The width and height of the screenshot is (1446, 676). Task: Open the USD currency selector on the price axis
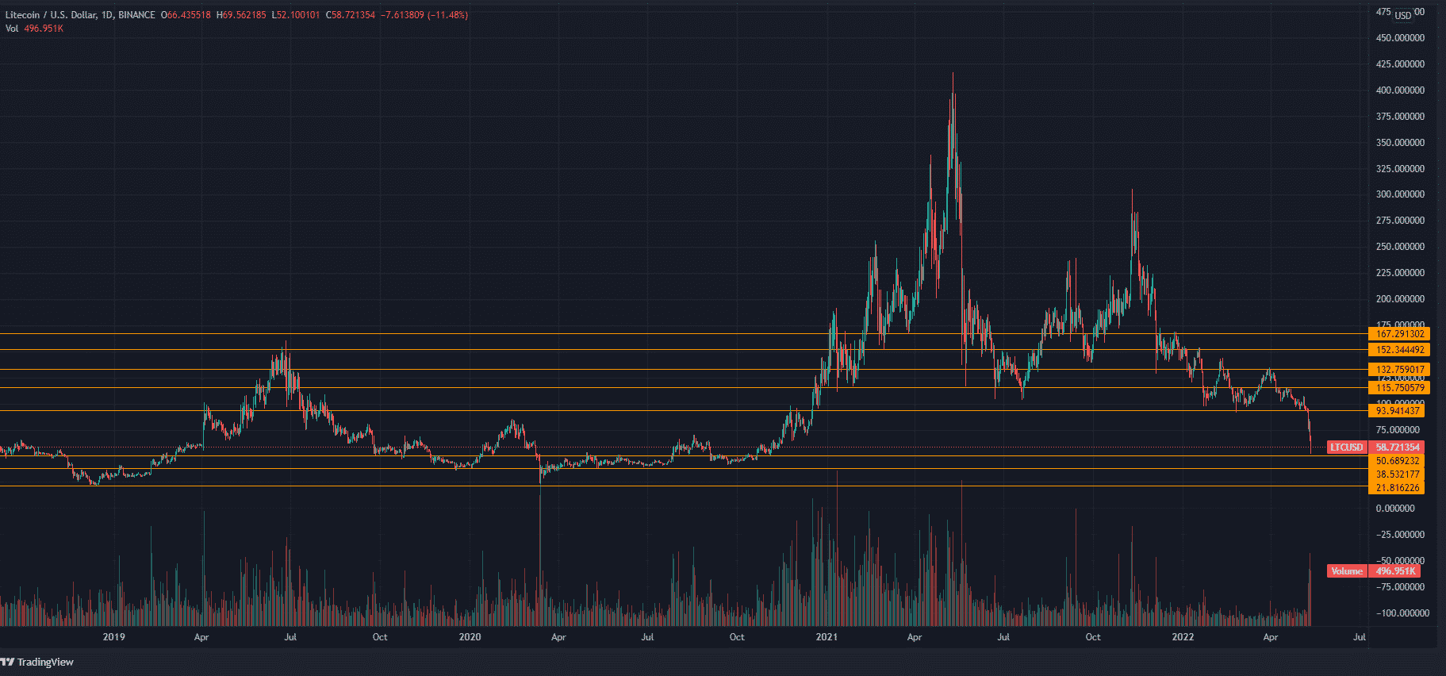[1403, 15]
